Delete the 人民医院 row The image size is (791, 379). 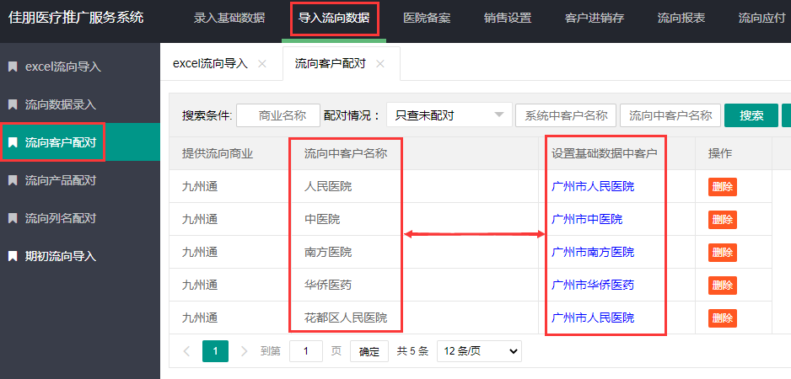tap(722, 187)
